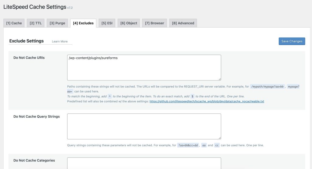This screenshot has width=312, height=169.
Task: Click the ?aa=bb&cc=dd example code snippet
Action: click(x=188, y=145)
